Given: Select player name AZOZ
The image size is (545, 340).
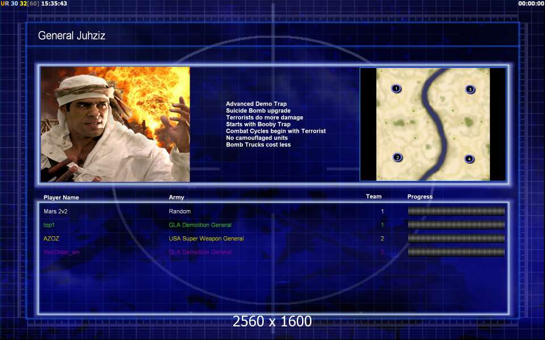Looking at the screenshot, I should [x=51, y=239].
